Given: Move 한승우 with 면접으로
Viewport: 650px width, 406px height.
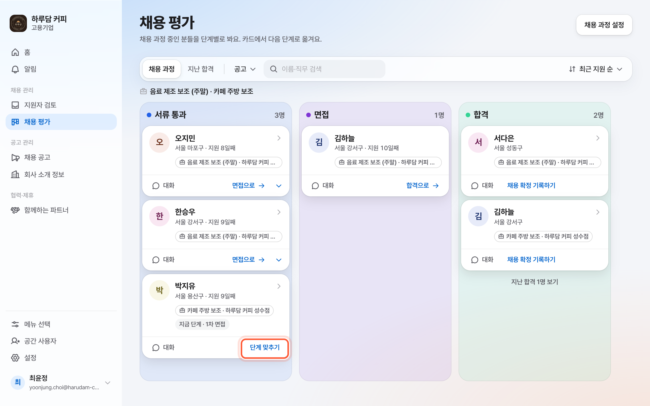Looking at the screenshot, I should point(248,260).
